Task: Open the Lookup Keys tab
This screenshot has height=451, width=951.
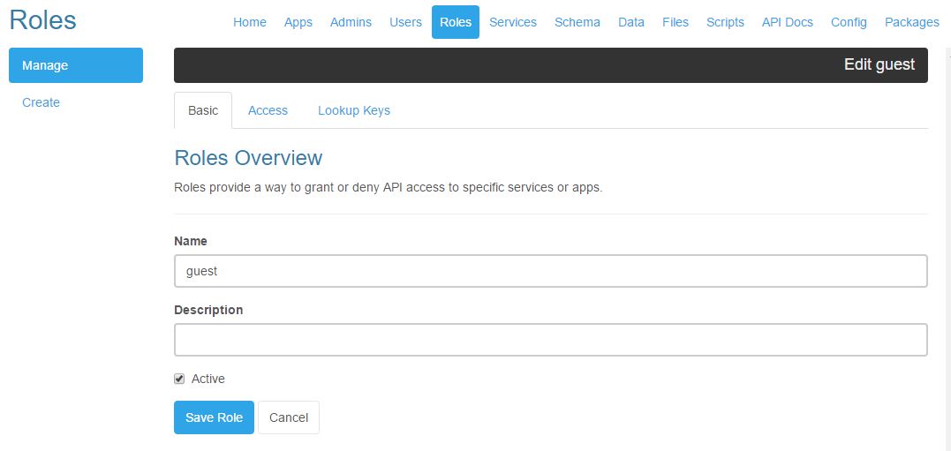Action: (353, 110)
